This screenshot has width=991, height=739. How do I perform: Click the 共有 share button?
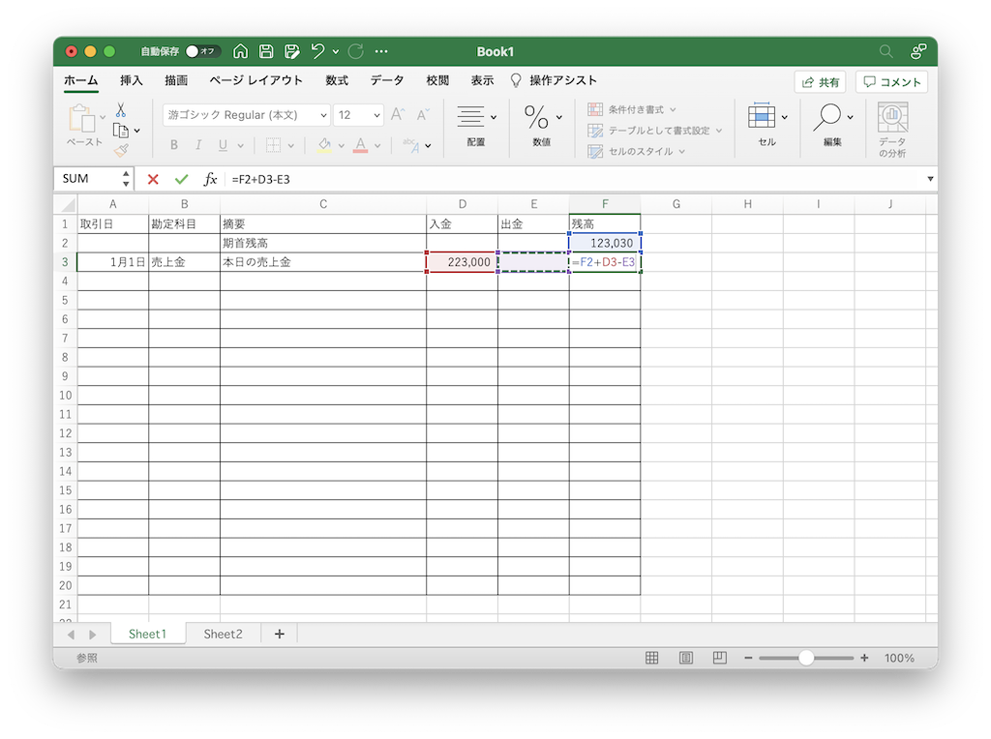(820, 82)
